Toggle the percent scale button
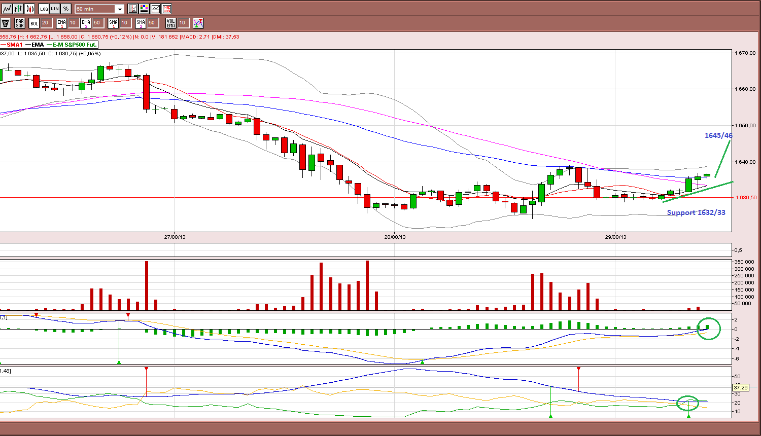The image size is (761, 436). coord(66,9)
